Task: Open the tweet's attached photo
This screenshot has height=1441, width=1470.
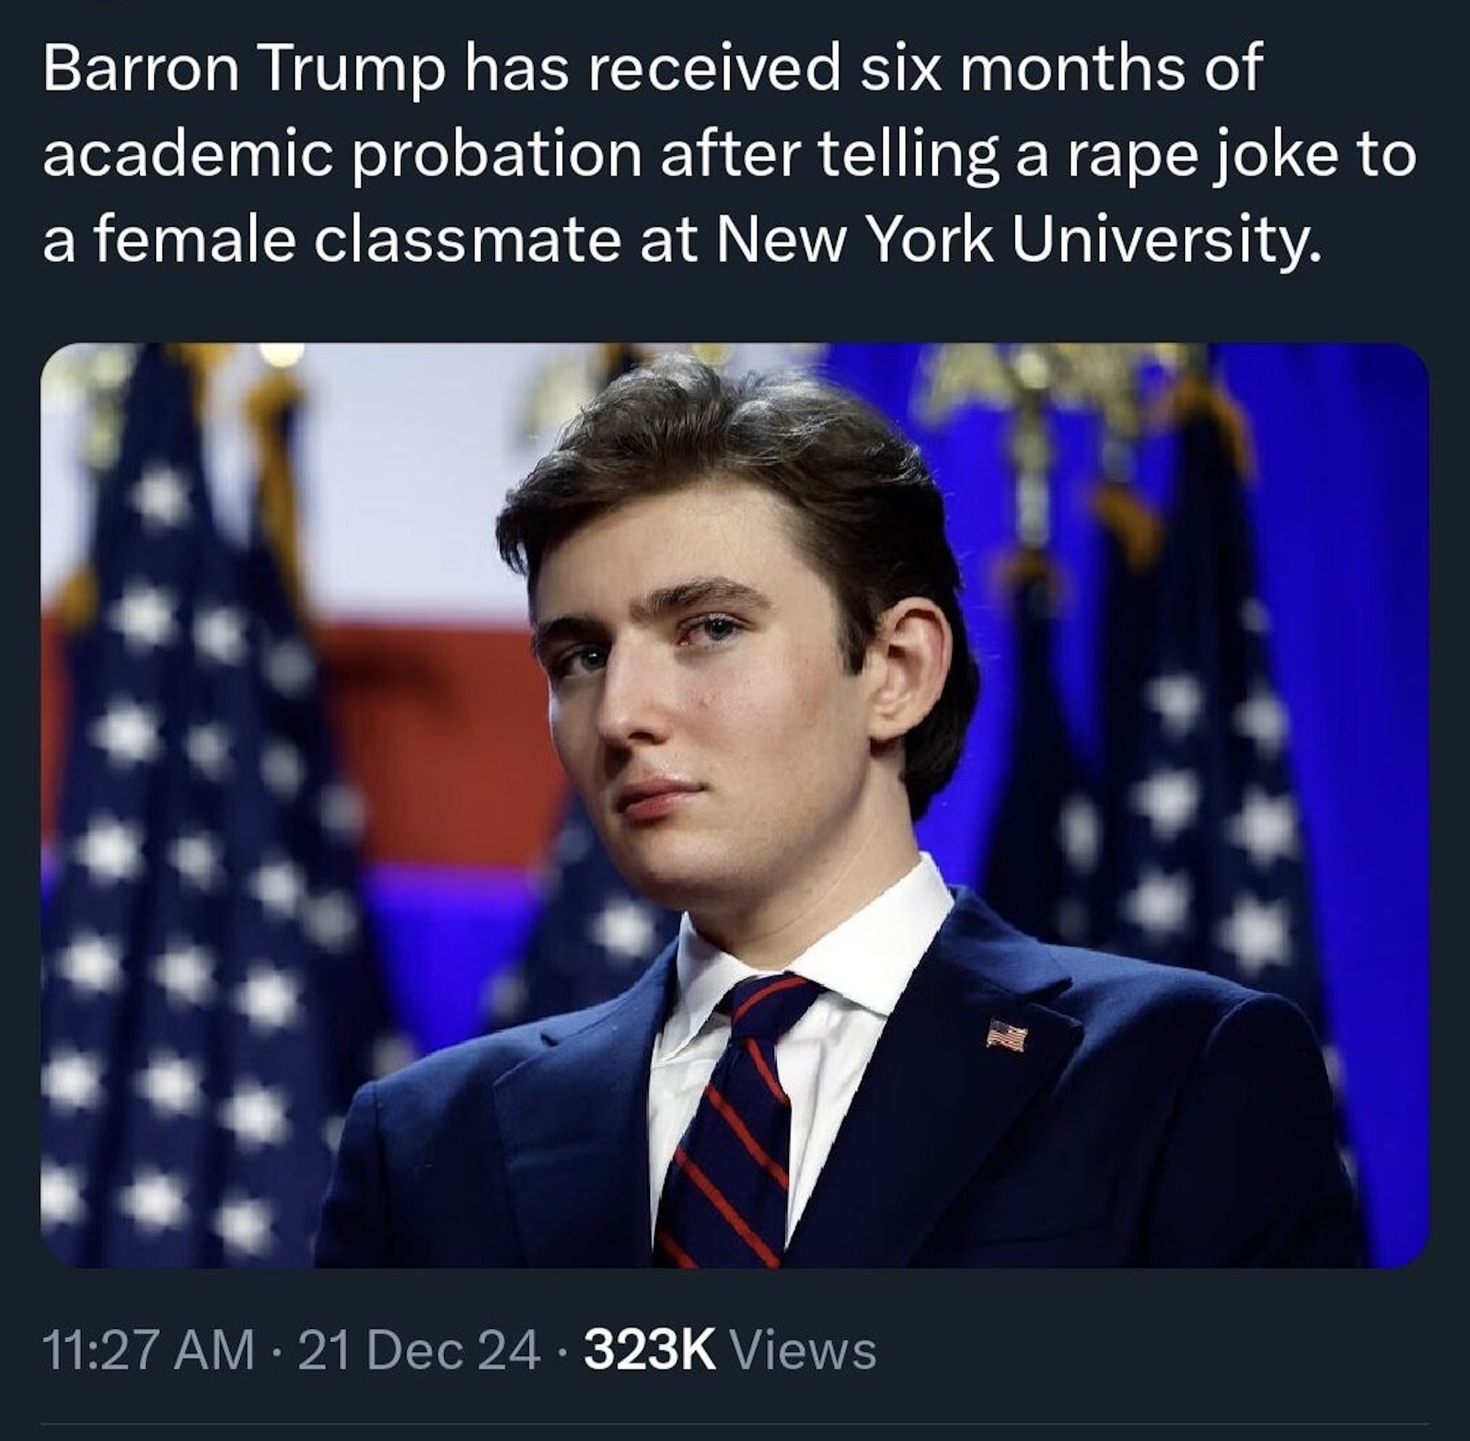Action: click(x=733, y=804)
